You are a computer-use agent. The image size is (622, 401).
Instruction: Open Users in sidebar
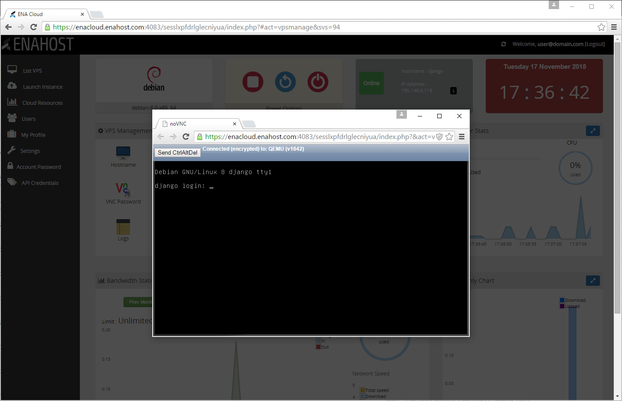click(x=29, y=119)
